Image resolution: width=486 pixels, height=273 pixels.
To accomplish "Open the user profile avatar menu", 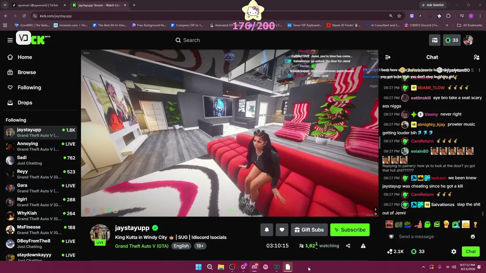I will click(x=468, y=40).
